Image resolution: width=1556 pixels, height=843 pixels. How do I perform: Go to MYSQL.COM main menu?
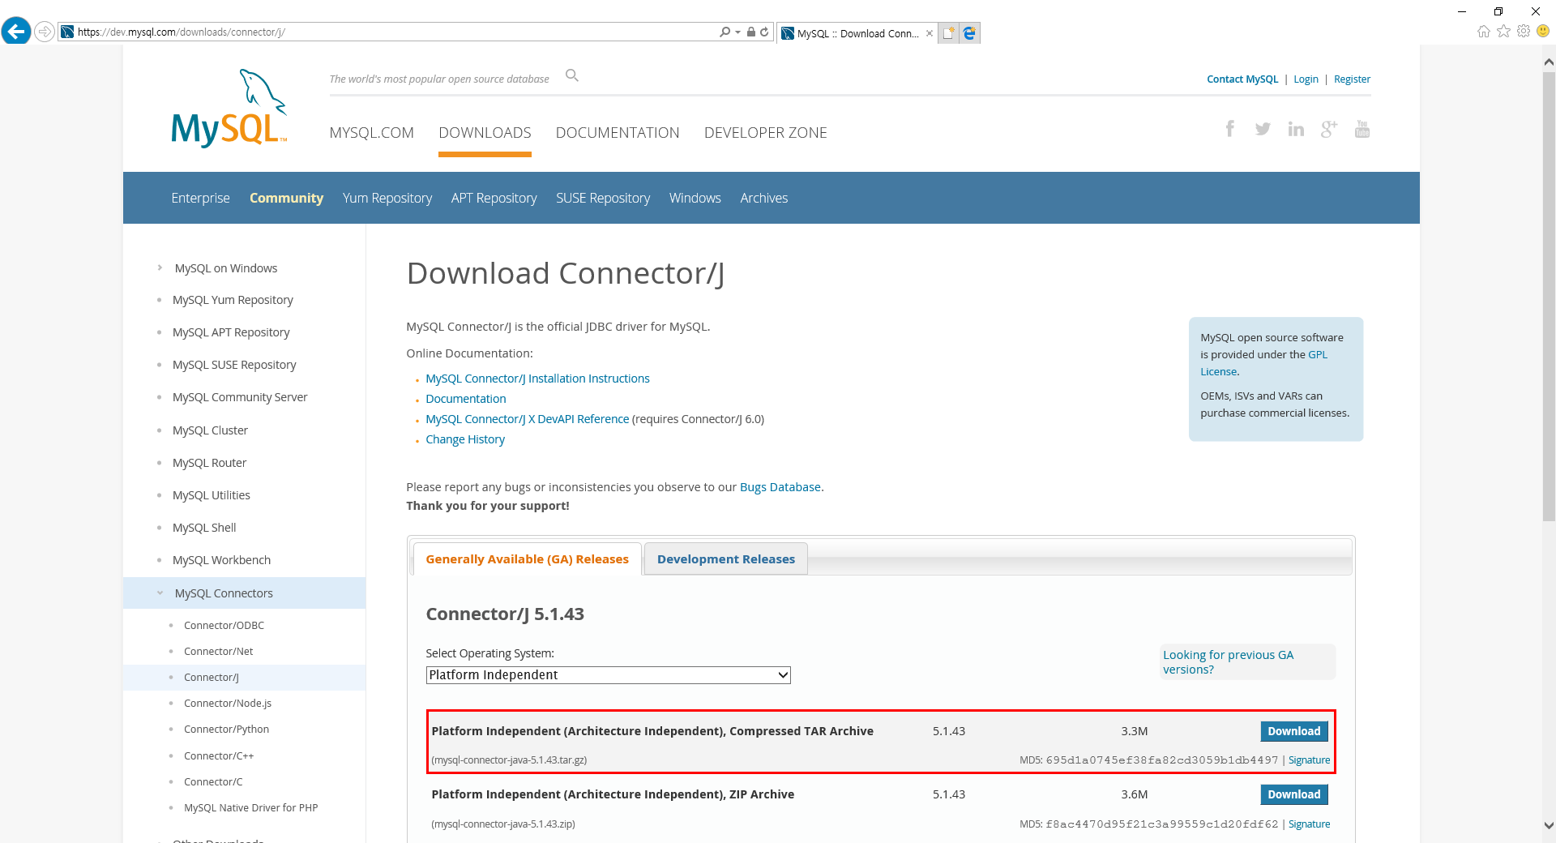coord(371,132)
